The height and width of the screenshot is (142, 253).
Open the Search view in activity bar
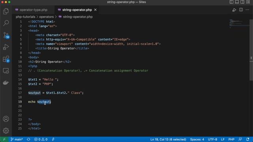6,23
